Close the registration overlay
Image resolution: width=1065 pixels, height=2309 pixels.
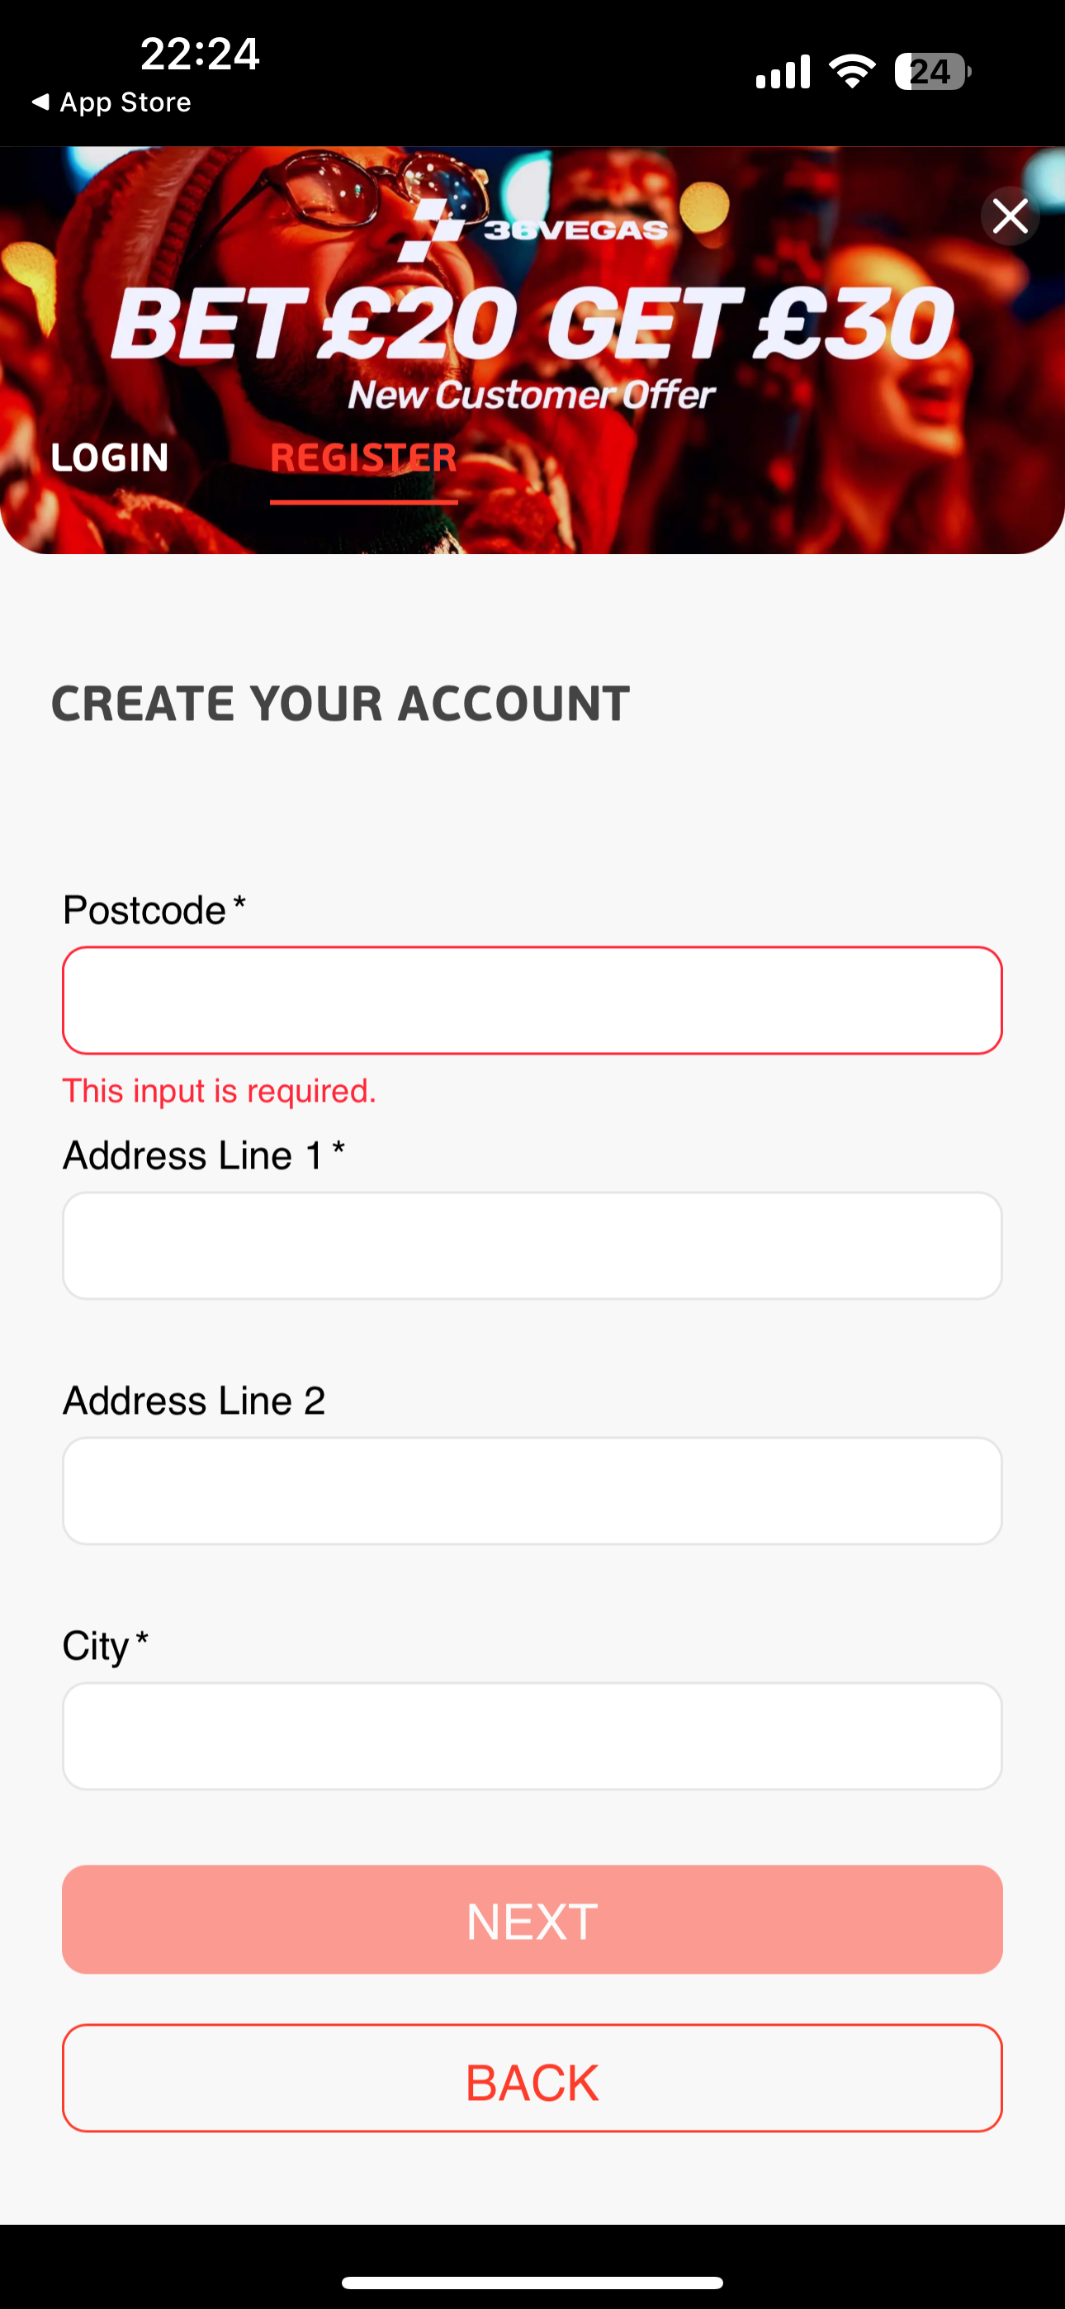click(1010, 216)
